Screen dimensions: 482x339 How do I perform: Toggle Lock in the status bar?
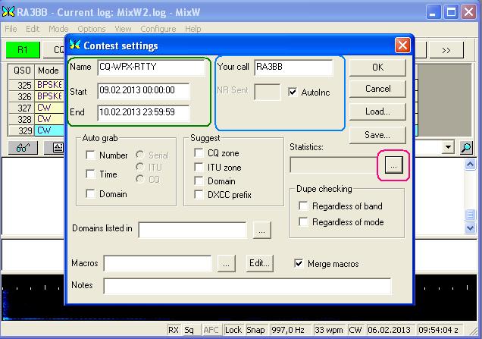point(233,331)
